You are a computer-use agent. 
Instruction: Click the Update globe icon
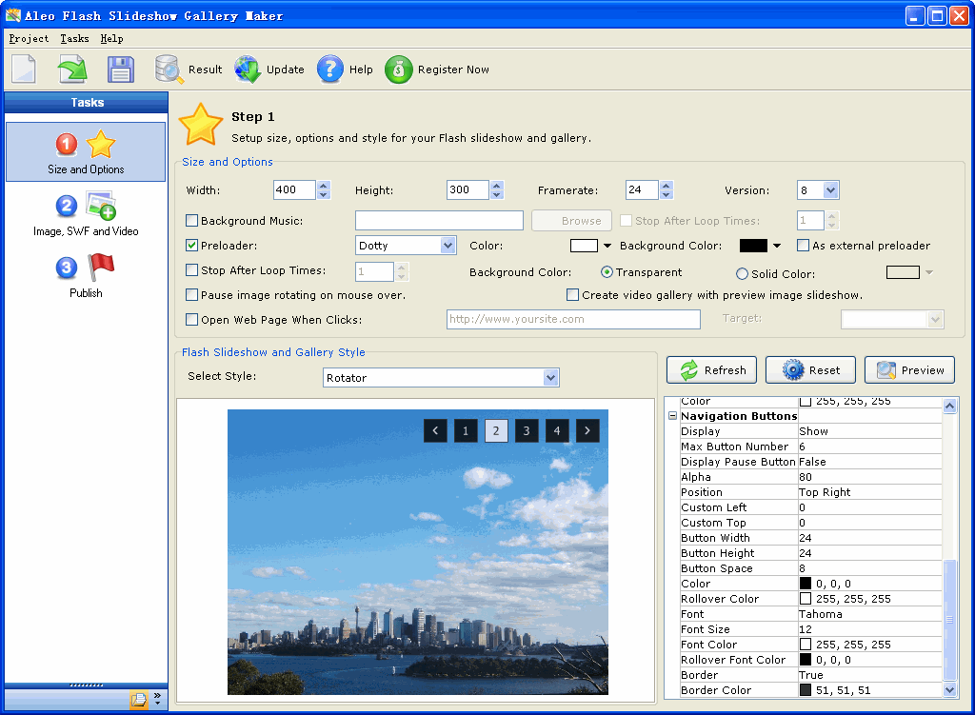click(x=269, y=70)
